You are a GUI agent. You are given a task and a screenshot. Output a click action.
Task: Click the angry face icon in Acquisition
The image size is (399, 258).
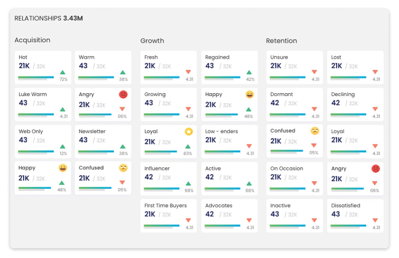123,94
